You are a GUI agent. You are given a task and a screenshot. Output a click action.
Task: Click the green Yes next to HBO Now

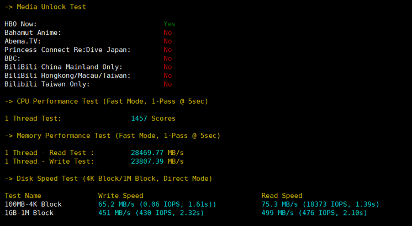pos(169,24)
